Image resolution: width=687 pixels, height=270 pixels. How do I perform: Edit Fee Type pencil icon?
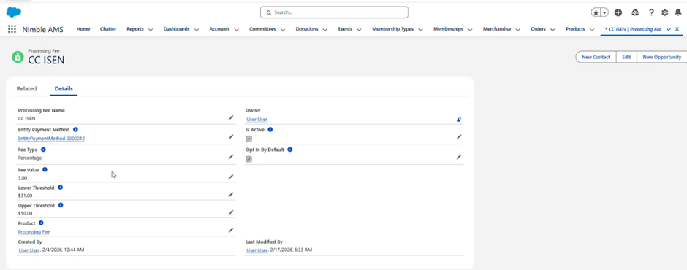231,157
